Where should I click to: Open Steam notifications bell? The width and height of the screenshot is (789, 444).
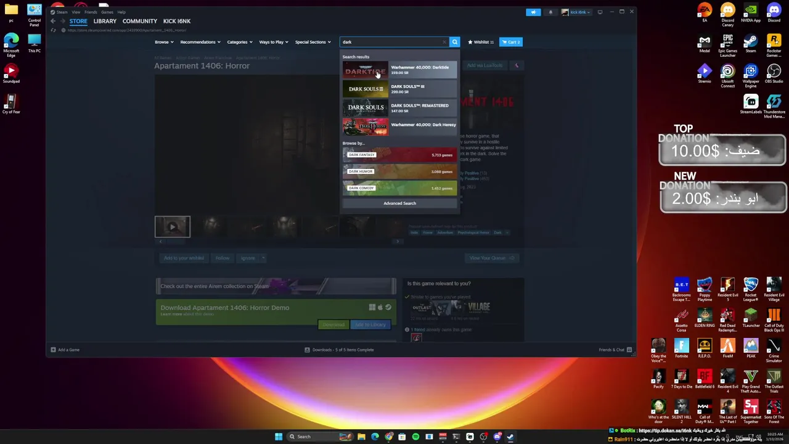(x=550, y=12)
